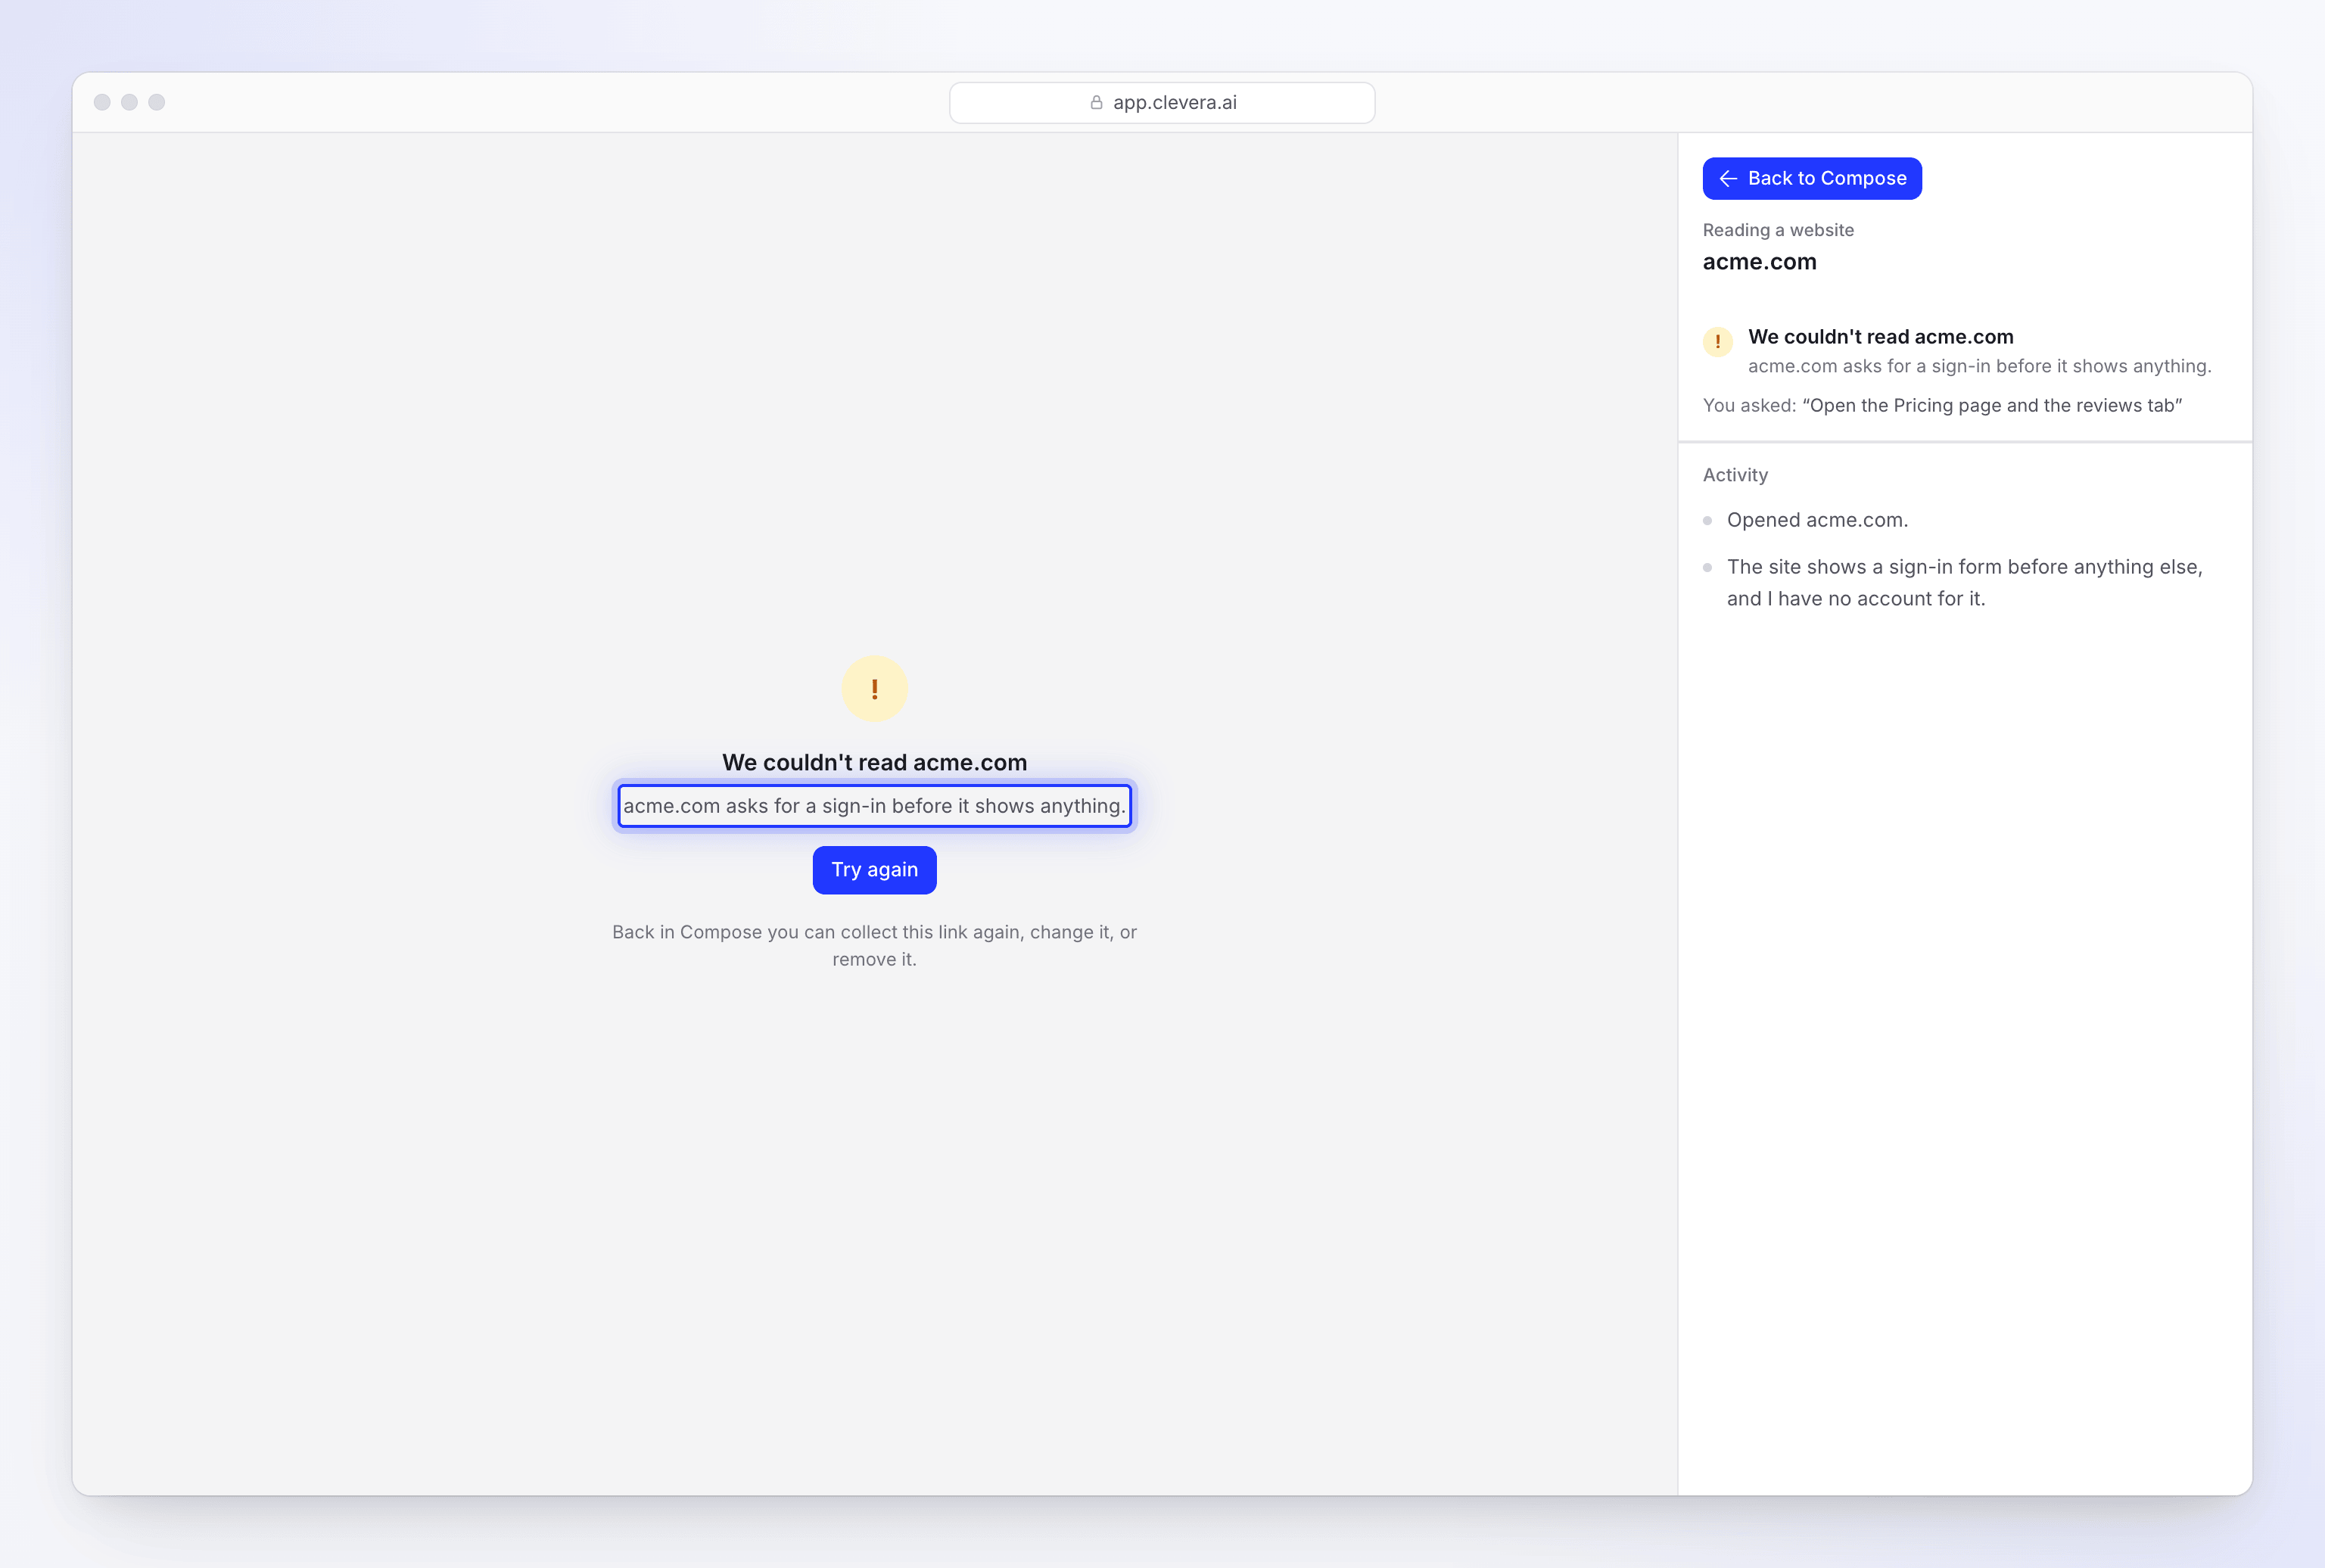Image resolution: width=2325 pixels, height=1568 pixels.
Task: Click the 'Reading a website' label
Action: pos(1778,230)
